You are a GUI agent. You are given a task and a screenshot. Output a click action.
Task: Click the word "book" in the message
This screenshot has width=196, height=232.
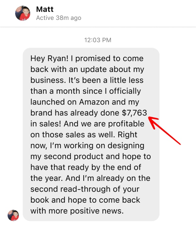[40, 200]
